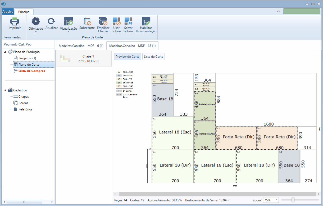Open Projetos: (1) tree item

(28, 58)
